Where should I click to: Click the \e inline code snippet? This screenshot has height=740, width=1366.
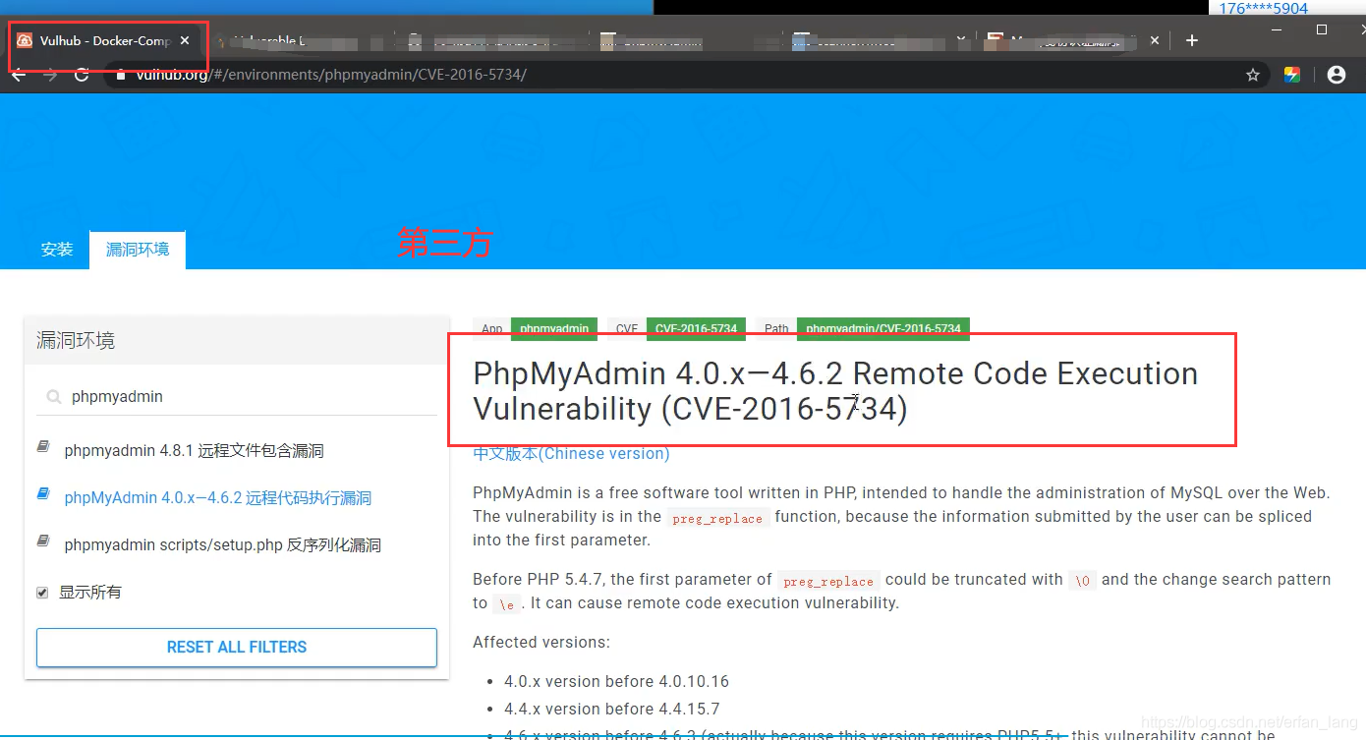point(506,604)
